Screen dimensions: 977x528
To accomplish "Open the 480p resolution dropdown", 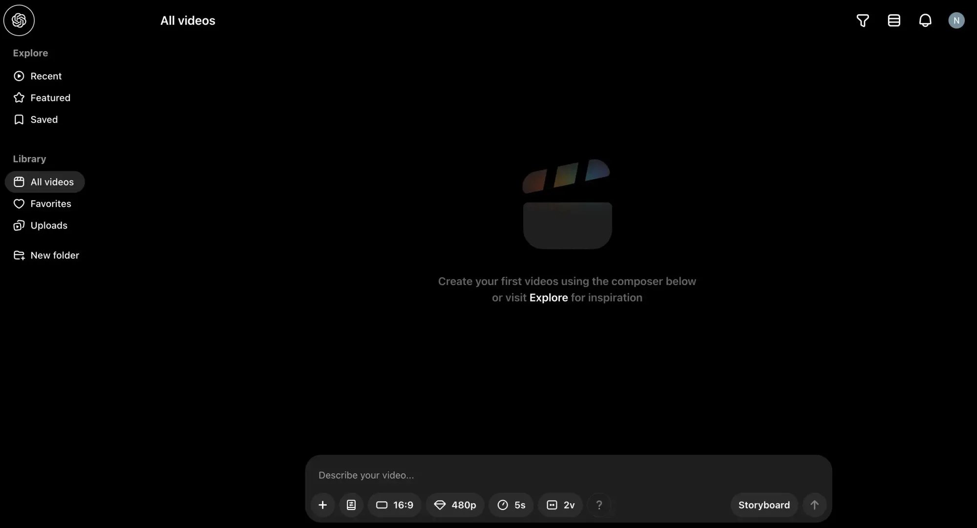I will pos(455,505).
